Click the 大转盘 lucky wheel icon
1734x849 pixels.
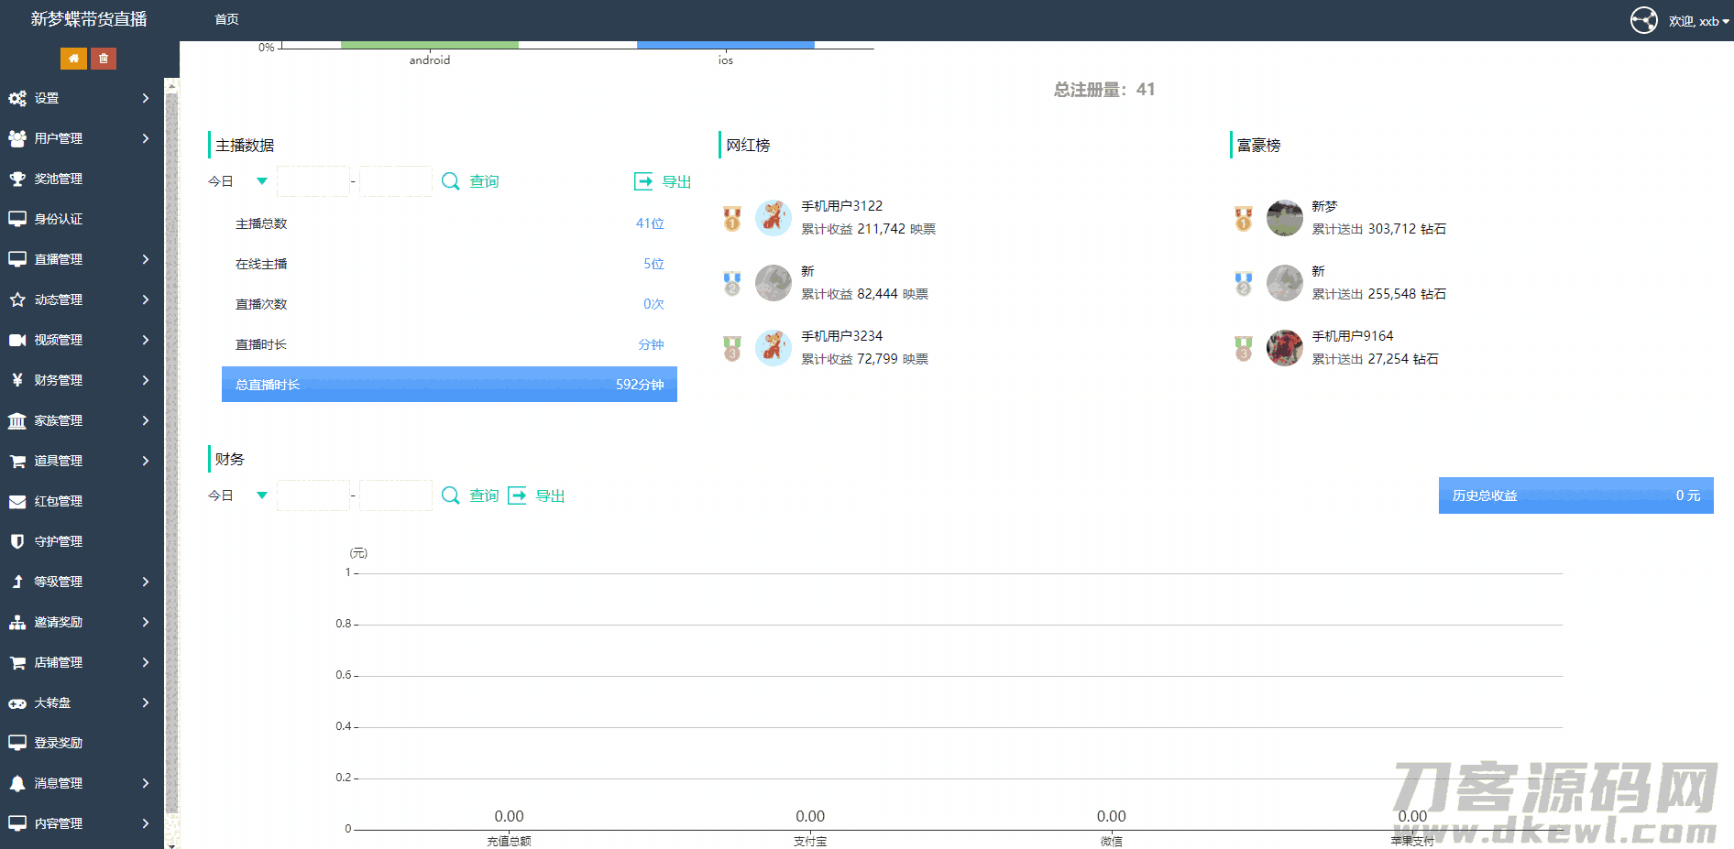17,702
